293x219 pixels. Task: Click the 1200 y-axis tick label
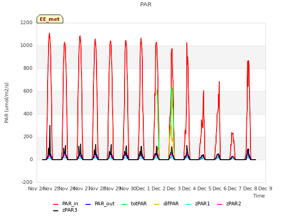click(x=27, y=22)
